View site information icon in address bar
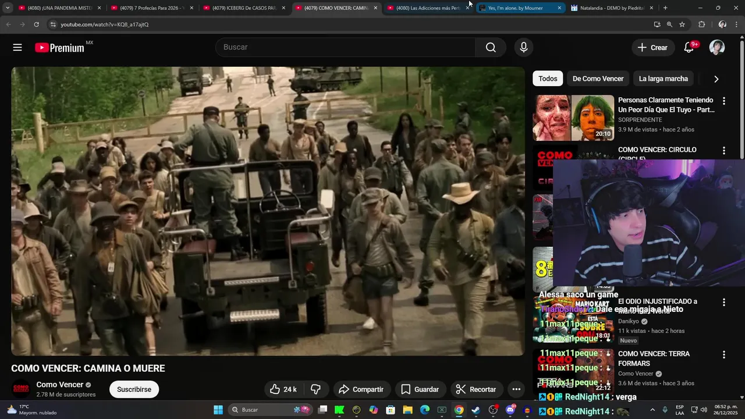Screen dimensions: 745x419 point(53,24)
